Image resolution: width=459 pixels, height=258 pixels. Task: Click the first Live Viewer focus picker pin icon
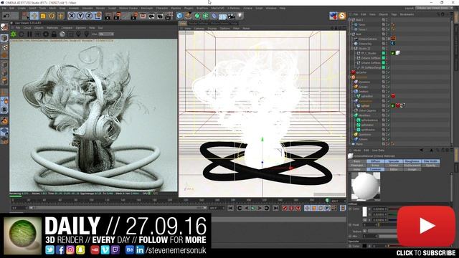pyautogui.click(x=78, y=34)
